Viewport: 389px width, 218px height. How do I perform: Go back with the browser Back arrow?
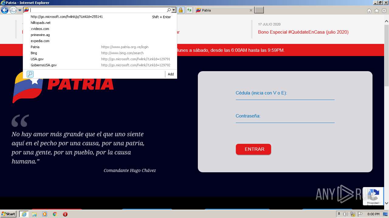point(5,10)
